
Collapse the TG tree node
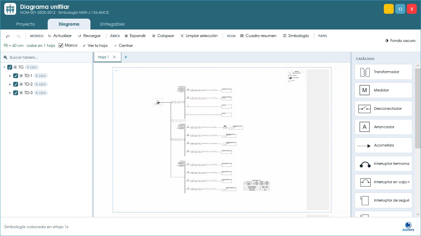click(x=4, y=67)
